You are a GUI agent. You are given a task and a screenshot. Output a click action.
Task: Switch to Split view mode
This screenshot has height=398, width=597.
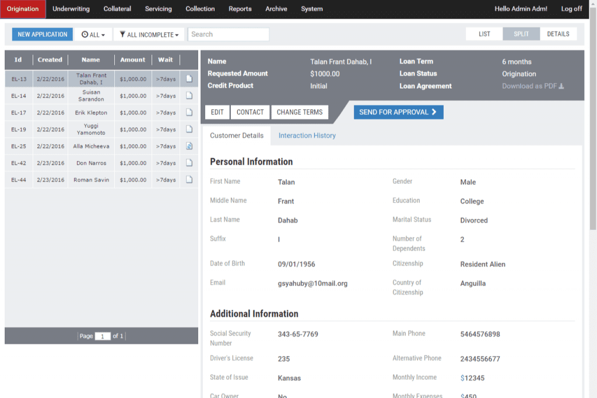(x=521, y=34)
